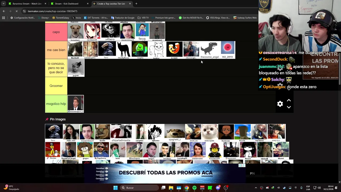Viewport: 341px width, 192px height.
Task: Close the Bananirou Stream tab
Action: coord(46,4)
